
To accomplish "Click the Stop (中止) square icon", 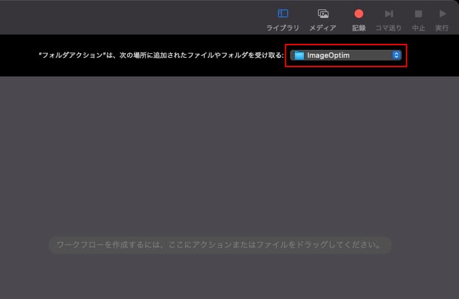I will click(x=418, y=13).
